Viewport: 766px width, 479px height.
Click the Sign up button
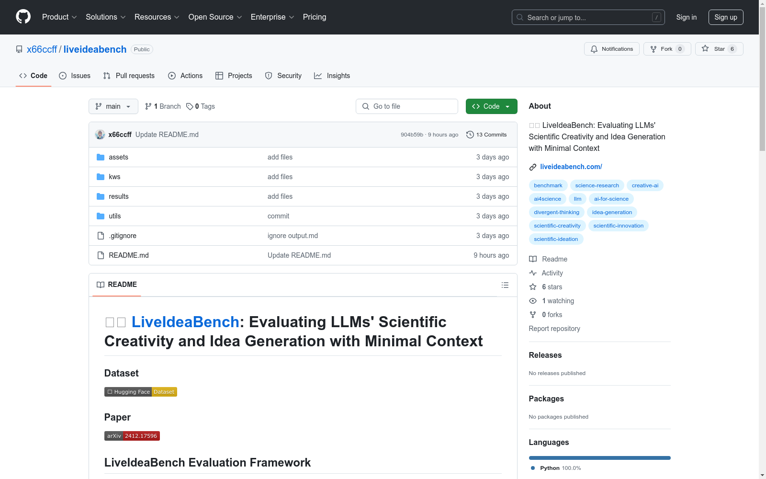[726, 17]
